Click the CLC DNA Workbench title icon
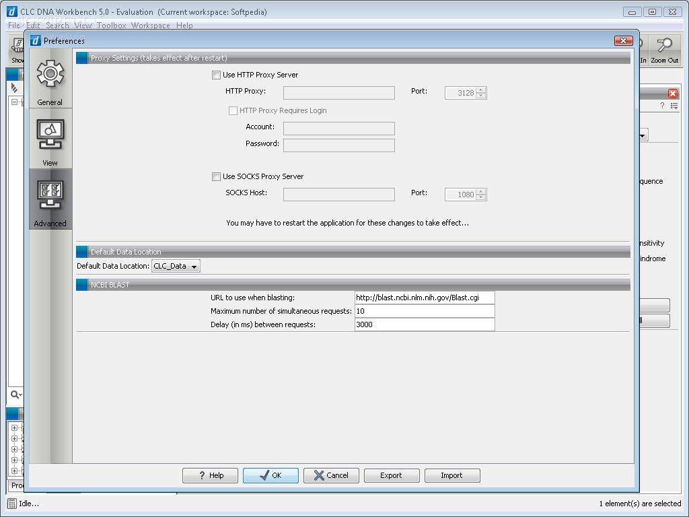This screenshot has height=517, width=689. click(12, 12)
